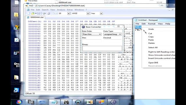This screenshot has height=105, width=186.
Task: Open the HxD View menu
Action: 53,10
